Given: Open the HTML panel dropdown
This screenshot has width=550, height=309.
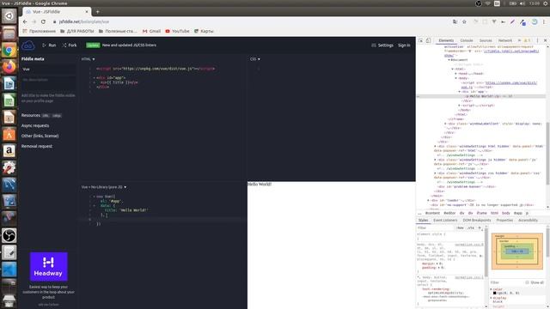Looking at the screenshot, I should (x=88, y=59).
